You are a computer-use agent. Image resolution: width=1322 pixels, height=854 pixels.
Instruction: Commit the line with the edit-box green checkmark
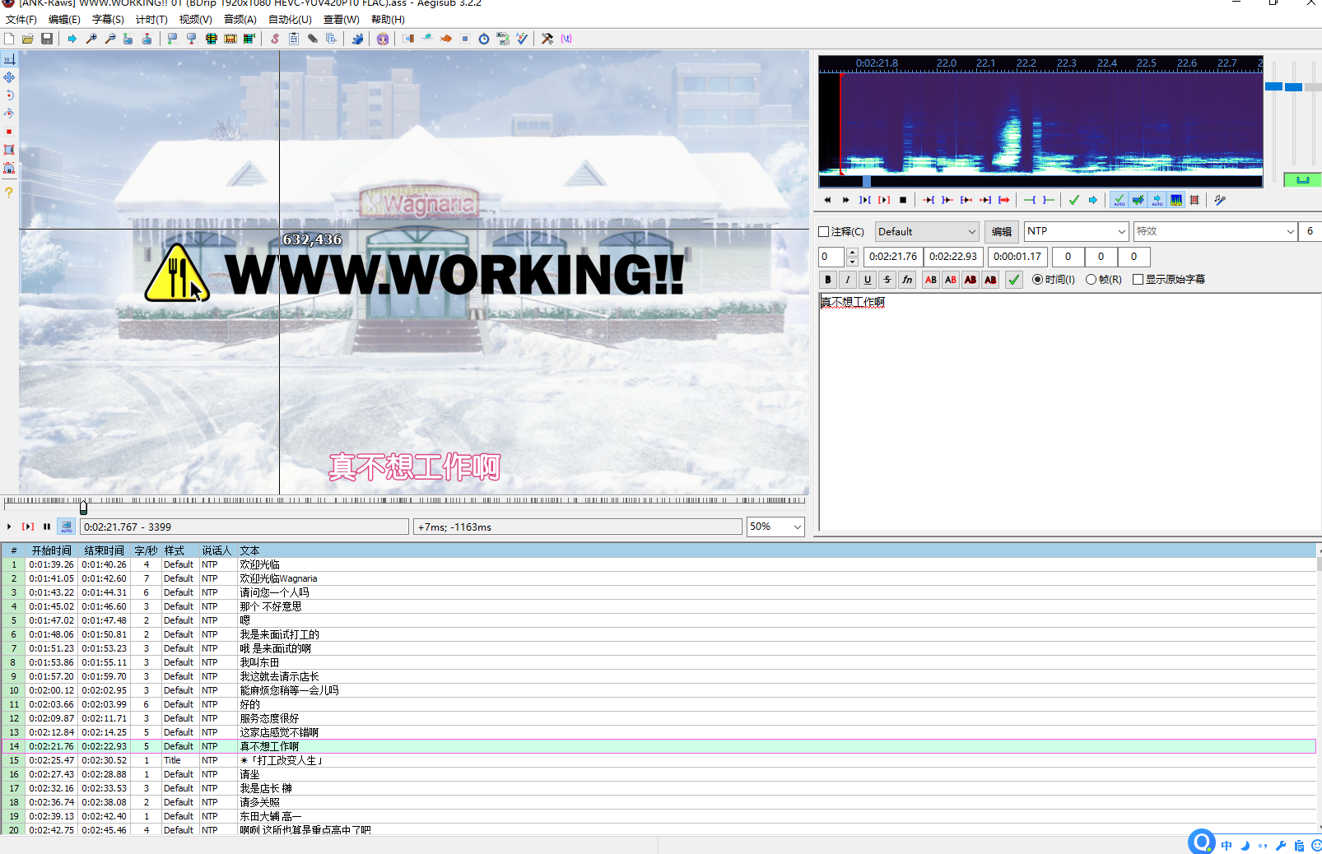coord(1014,280)
